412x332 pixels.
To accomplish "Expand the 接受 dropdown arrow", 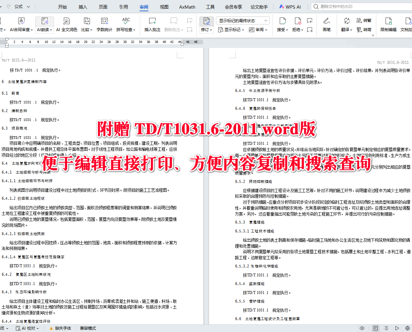I will [287, 30].
